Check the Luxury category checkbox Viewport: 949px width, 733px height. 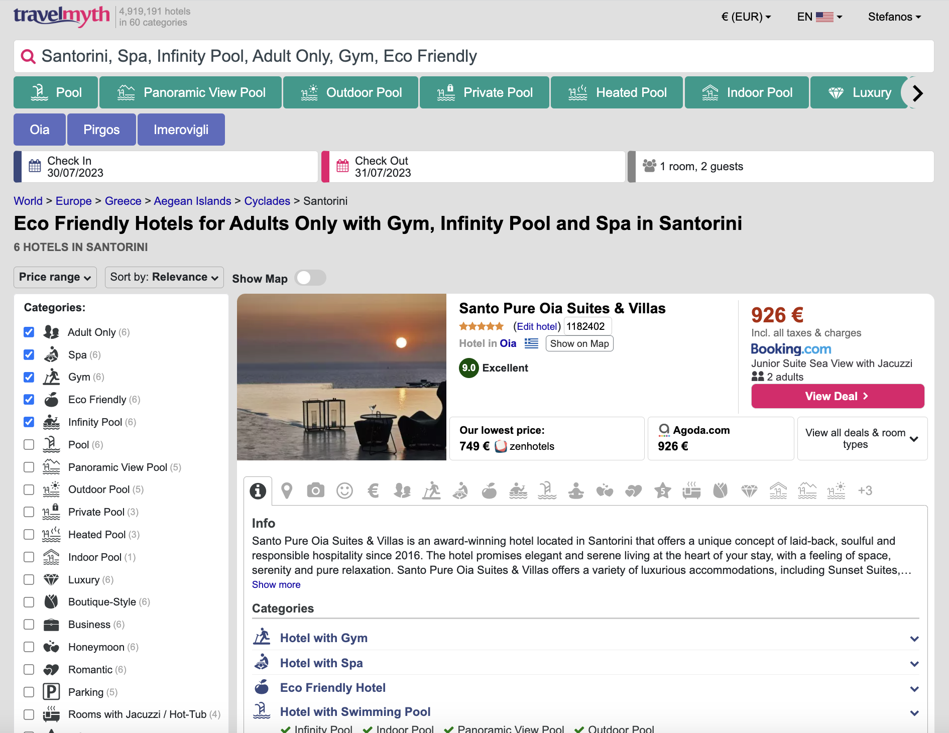tap(29, 580)
